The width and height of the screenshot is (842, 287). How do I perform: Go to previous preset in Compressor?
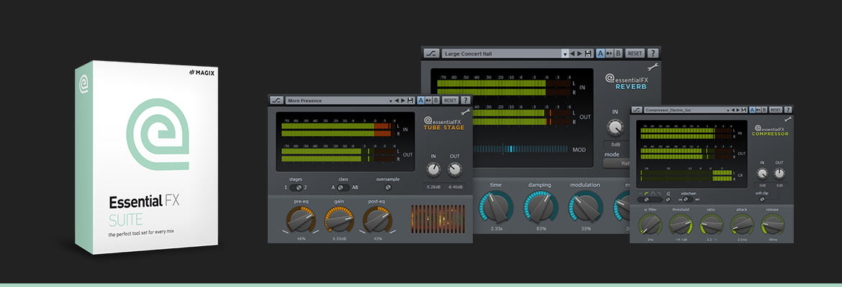pyautogui.click(x=735, y=109)
